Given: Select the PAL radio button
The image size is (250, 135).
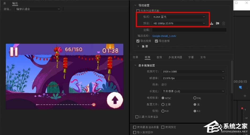Looking at the screenshot, I should 195,98.
